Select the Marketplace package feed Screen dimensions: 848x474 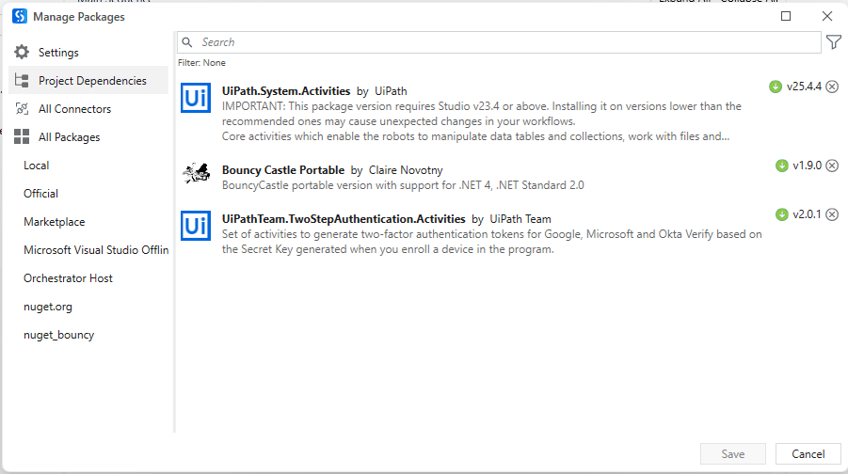click(x=54, y=222)
